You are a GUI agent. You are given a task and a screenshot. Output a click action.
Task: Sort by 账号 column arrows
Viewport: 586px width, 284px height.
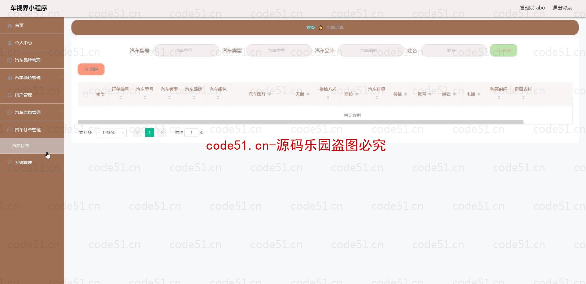pyautogui.click(x=430, y=94)
